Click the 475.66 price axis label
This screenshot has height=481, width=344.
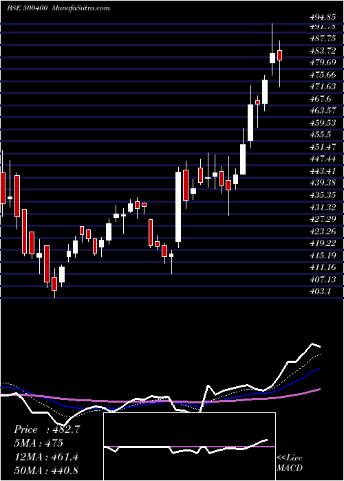point(323,74)
